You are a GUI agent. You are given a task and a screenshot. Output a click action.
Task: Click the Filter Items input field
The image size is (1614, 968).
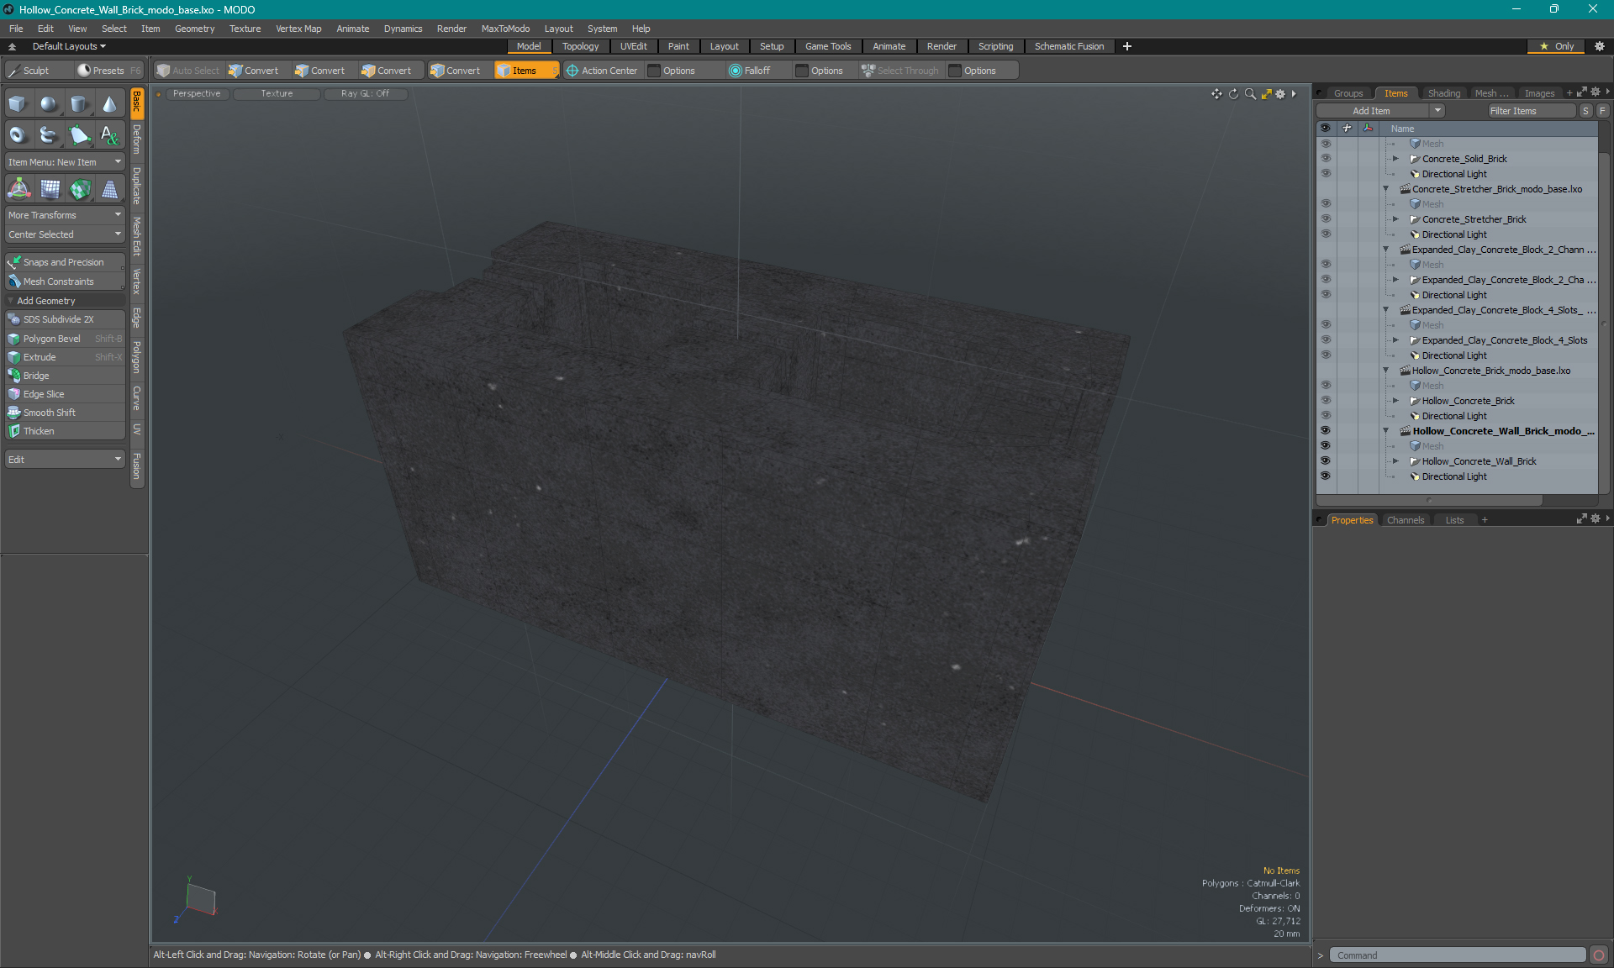(1531, 111)
